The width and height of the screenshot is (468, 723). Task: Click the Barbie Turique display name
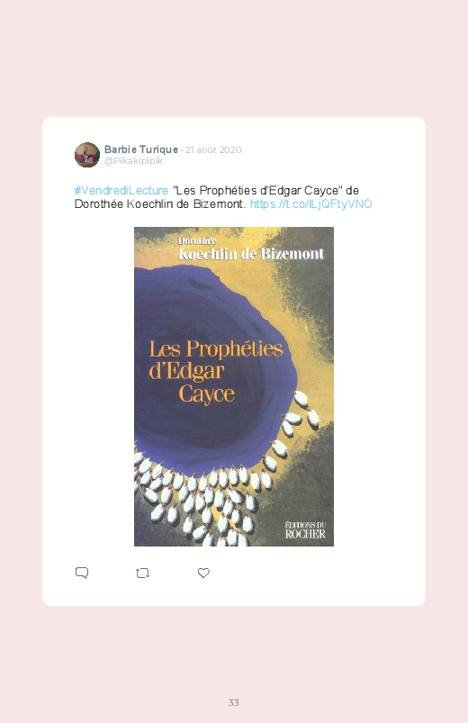(x=141, y=149)
